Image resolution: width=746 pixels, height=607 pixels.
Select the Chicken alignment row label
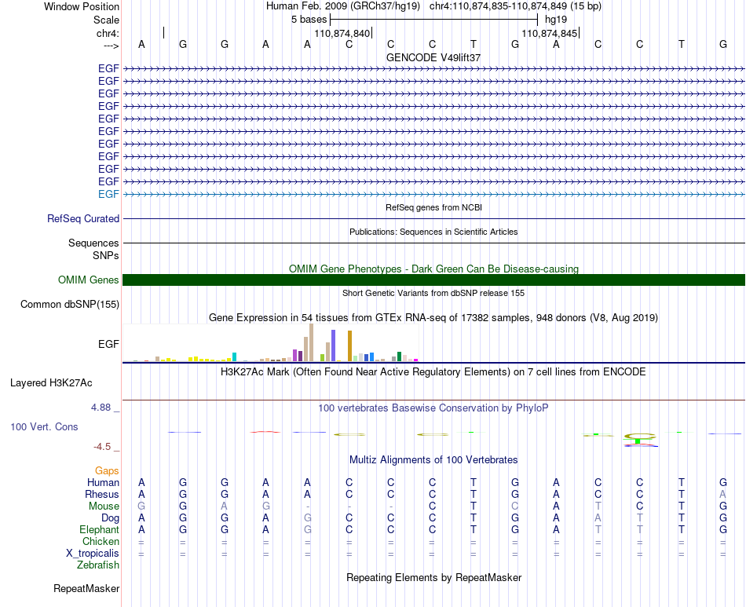[101, 541]
